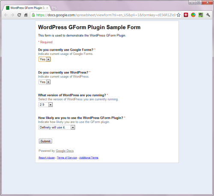214x196 pixels.
Task: Reload the page with the refresh icon
Action: coord(19,15)
